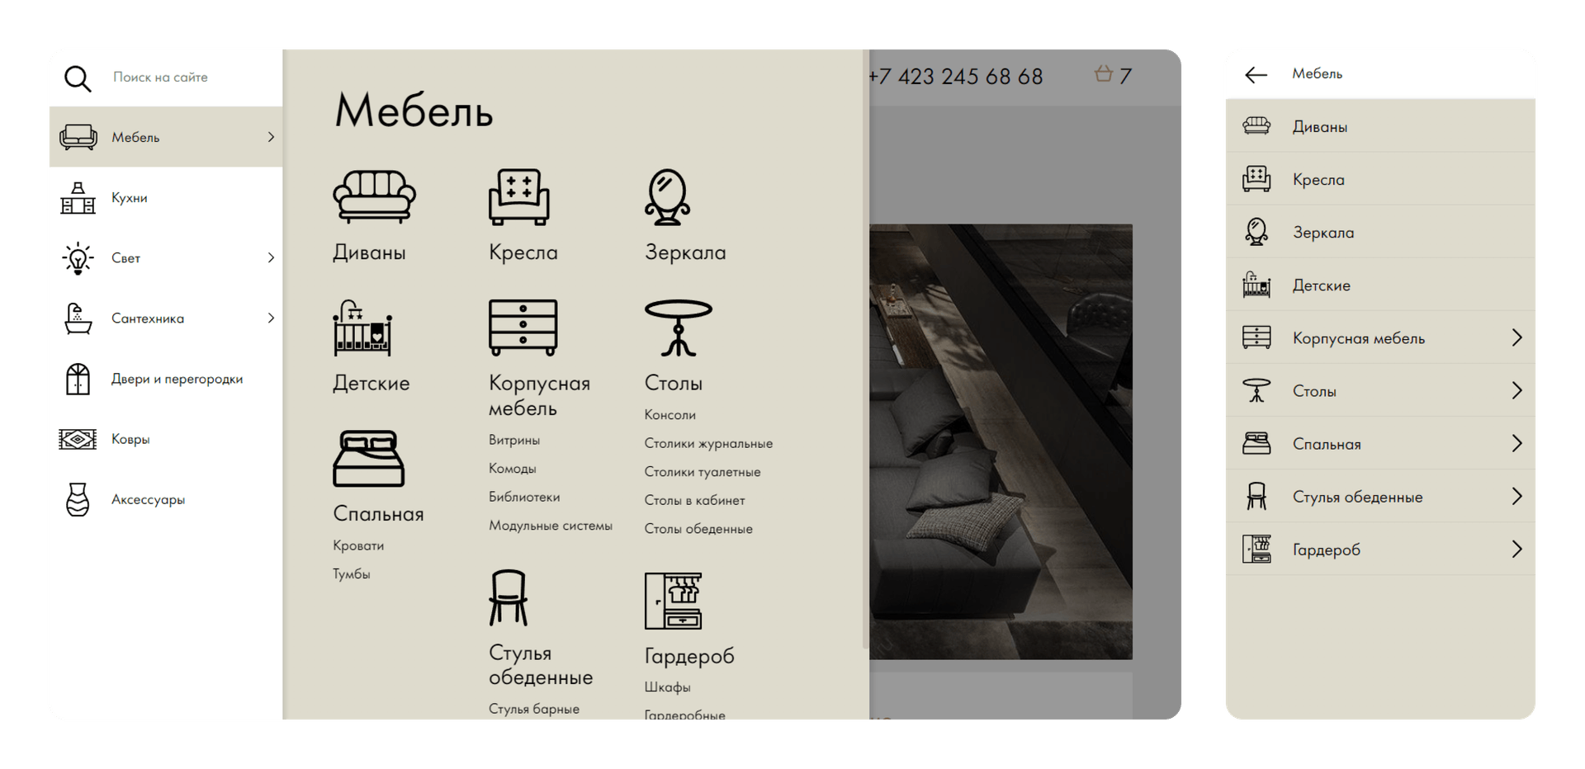Expand Сантехника submenu chevron in sidebar
Image resolution: width=1585 pixels, height=769 pixels.
(x=271, y=318)
